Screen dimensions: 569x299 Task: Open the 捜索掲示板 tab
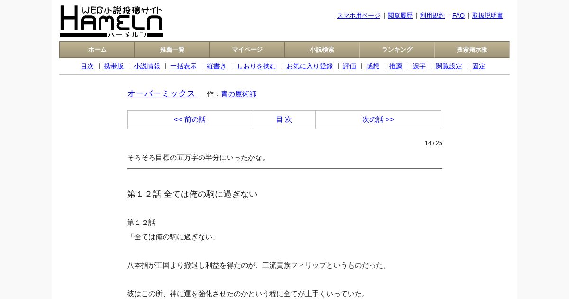tap(472, 50)
